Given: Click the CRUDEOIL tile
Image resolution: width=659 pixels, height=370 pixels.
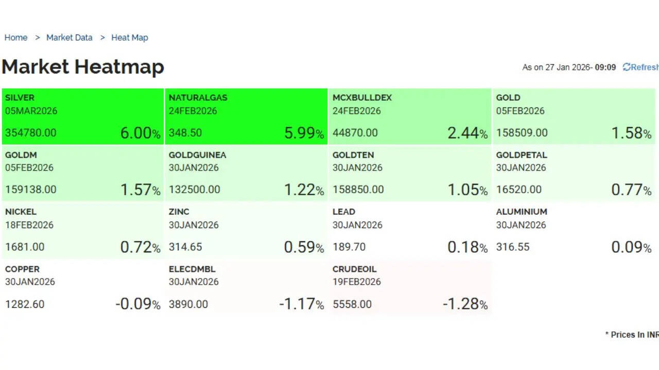Looking at the screenshot, I should pos(409,287).
